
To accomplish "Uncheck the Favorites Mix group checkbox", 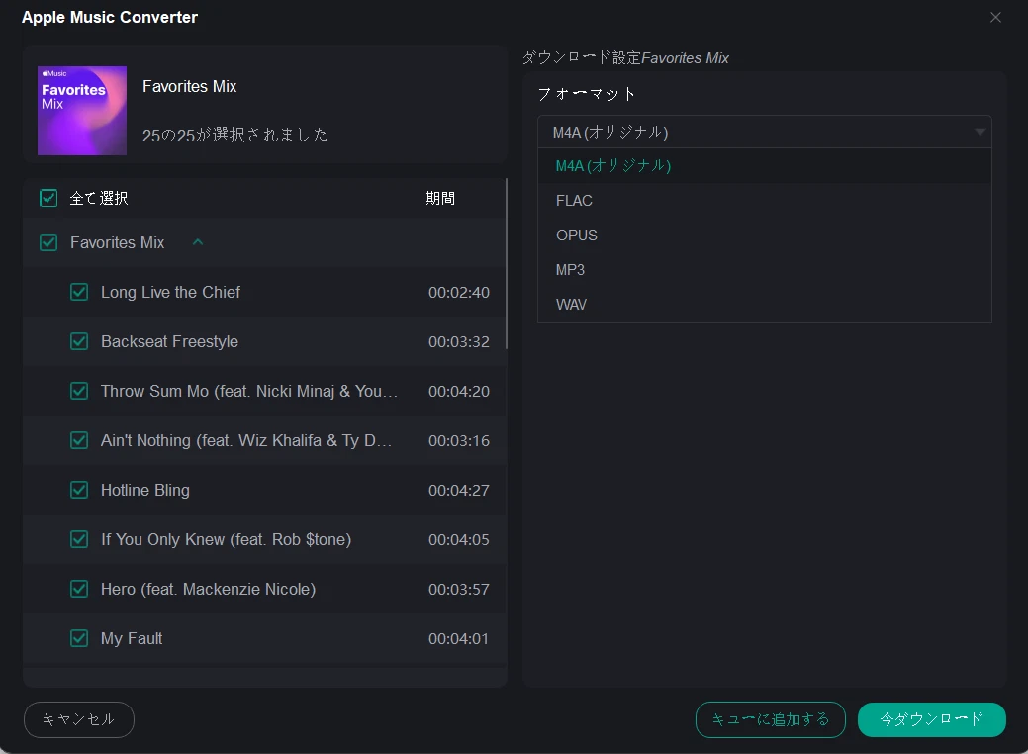I will point(48,242).
